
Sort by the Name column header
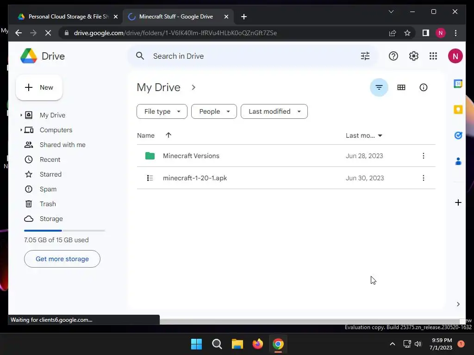coord(146,135)
